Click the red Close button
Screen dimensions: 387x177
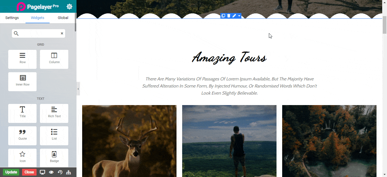coord(29,172)
